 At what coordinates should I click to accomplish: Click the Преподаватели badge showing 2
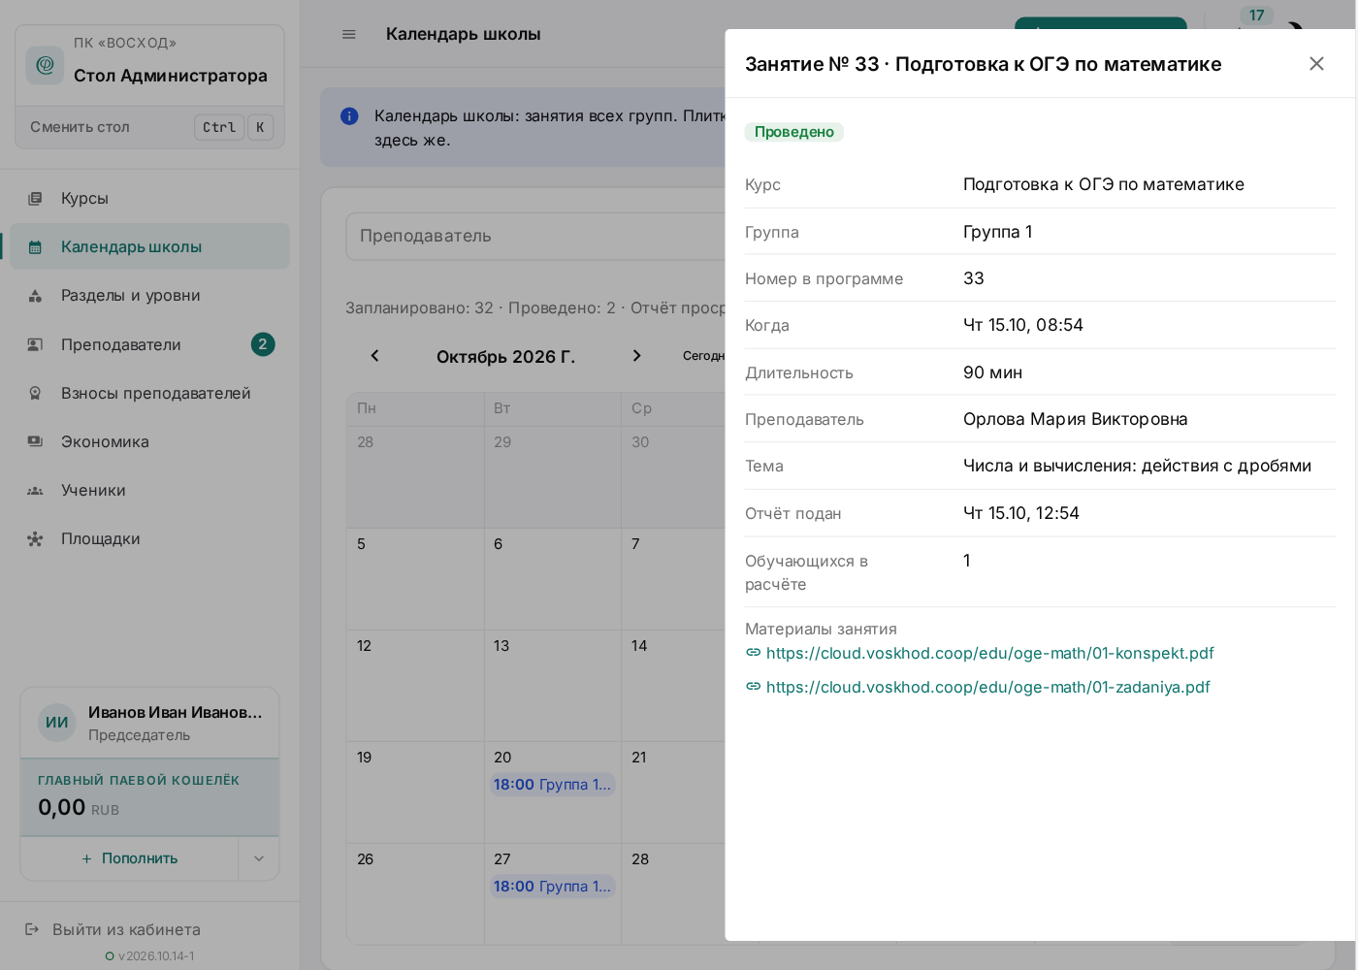click(263, 344)
